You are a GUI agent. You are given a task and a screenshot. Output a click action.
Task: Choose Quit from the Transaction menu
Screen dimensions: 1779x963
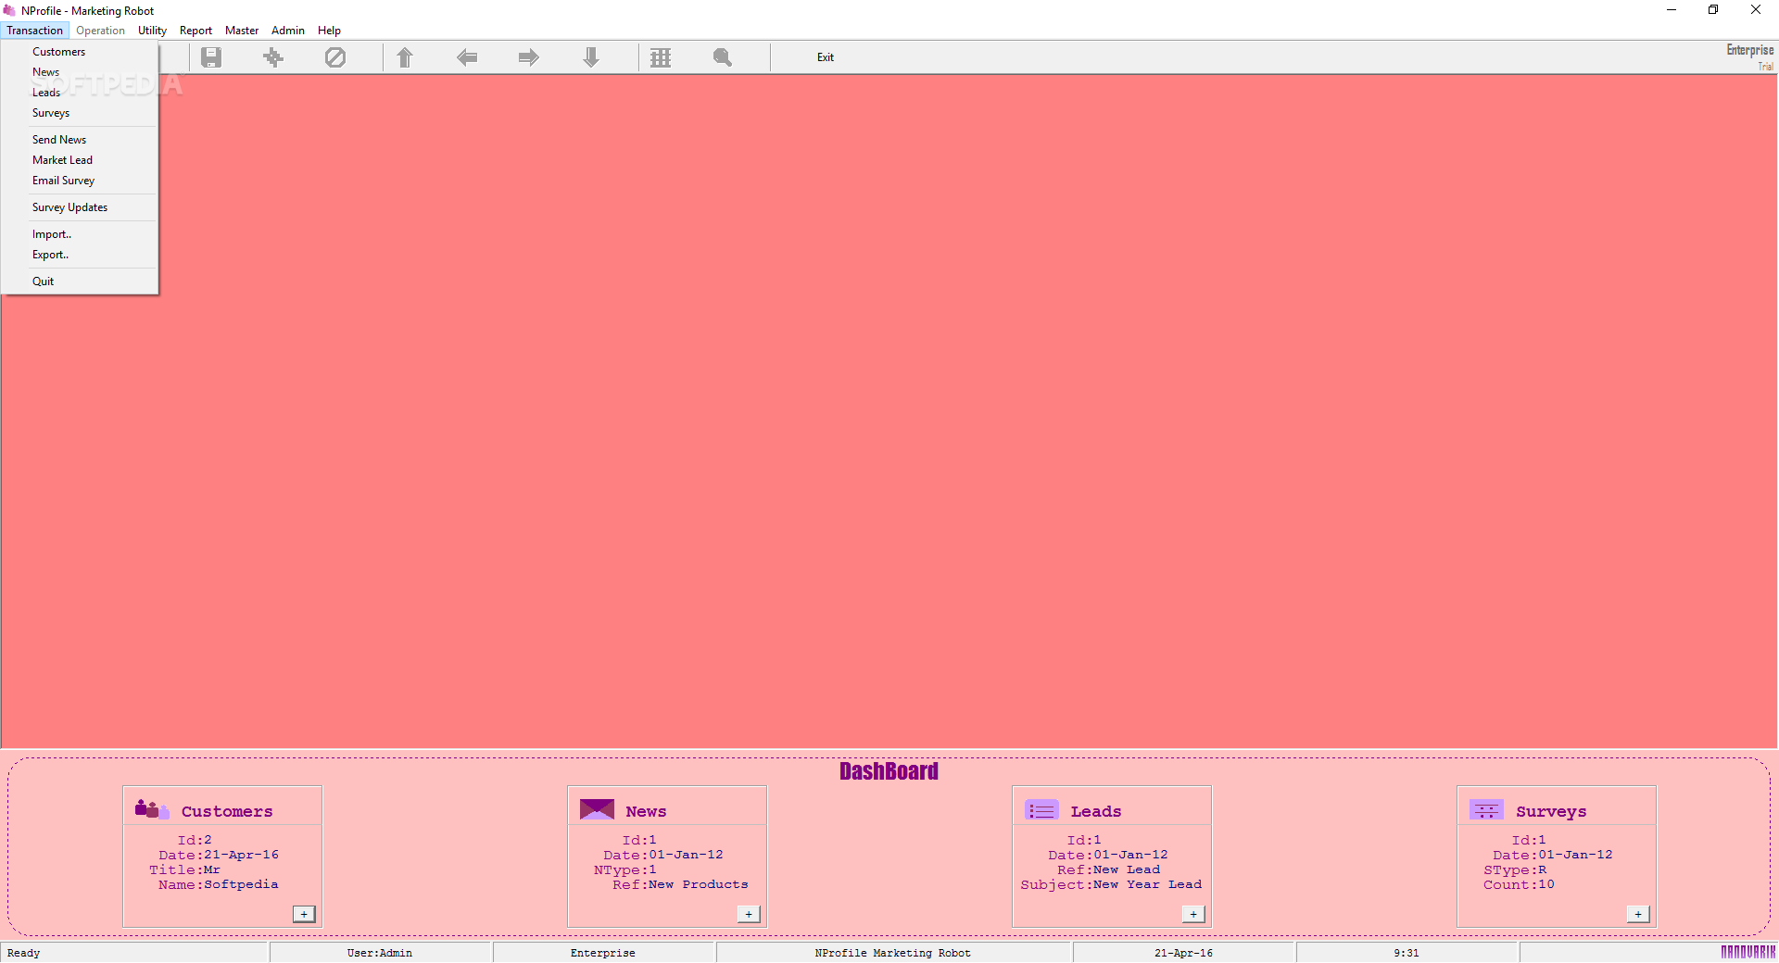pos(80,281)
